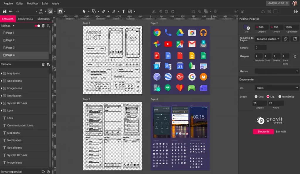
Task: Click the page Largura field showing 500
Action: point(262,27)
